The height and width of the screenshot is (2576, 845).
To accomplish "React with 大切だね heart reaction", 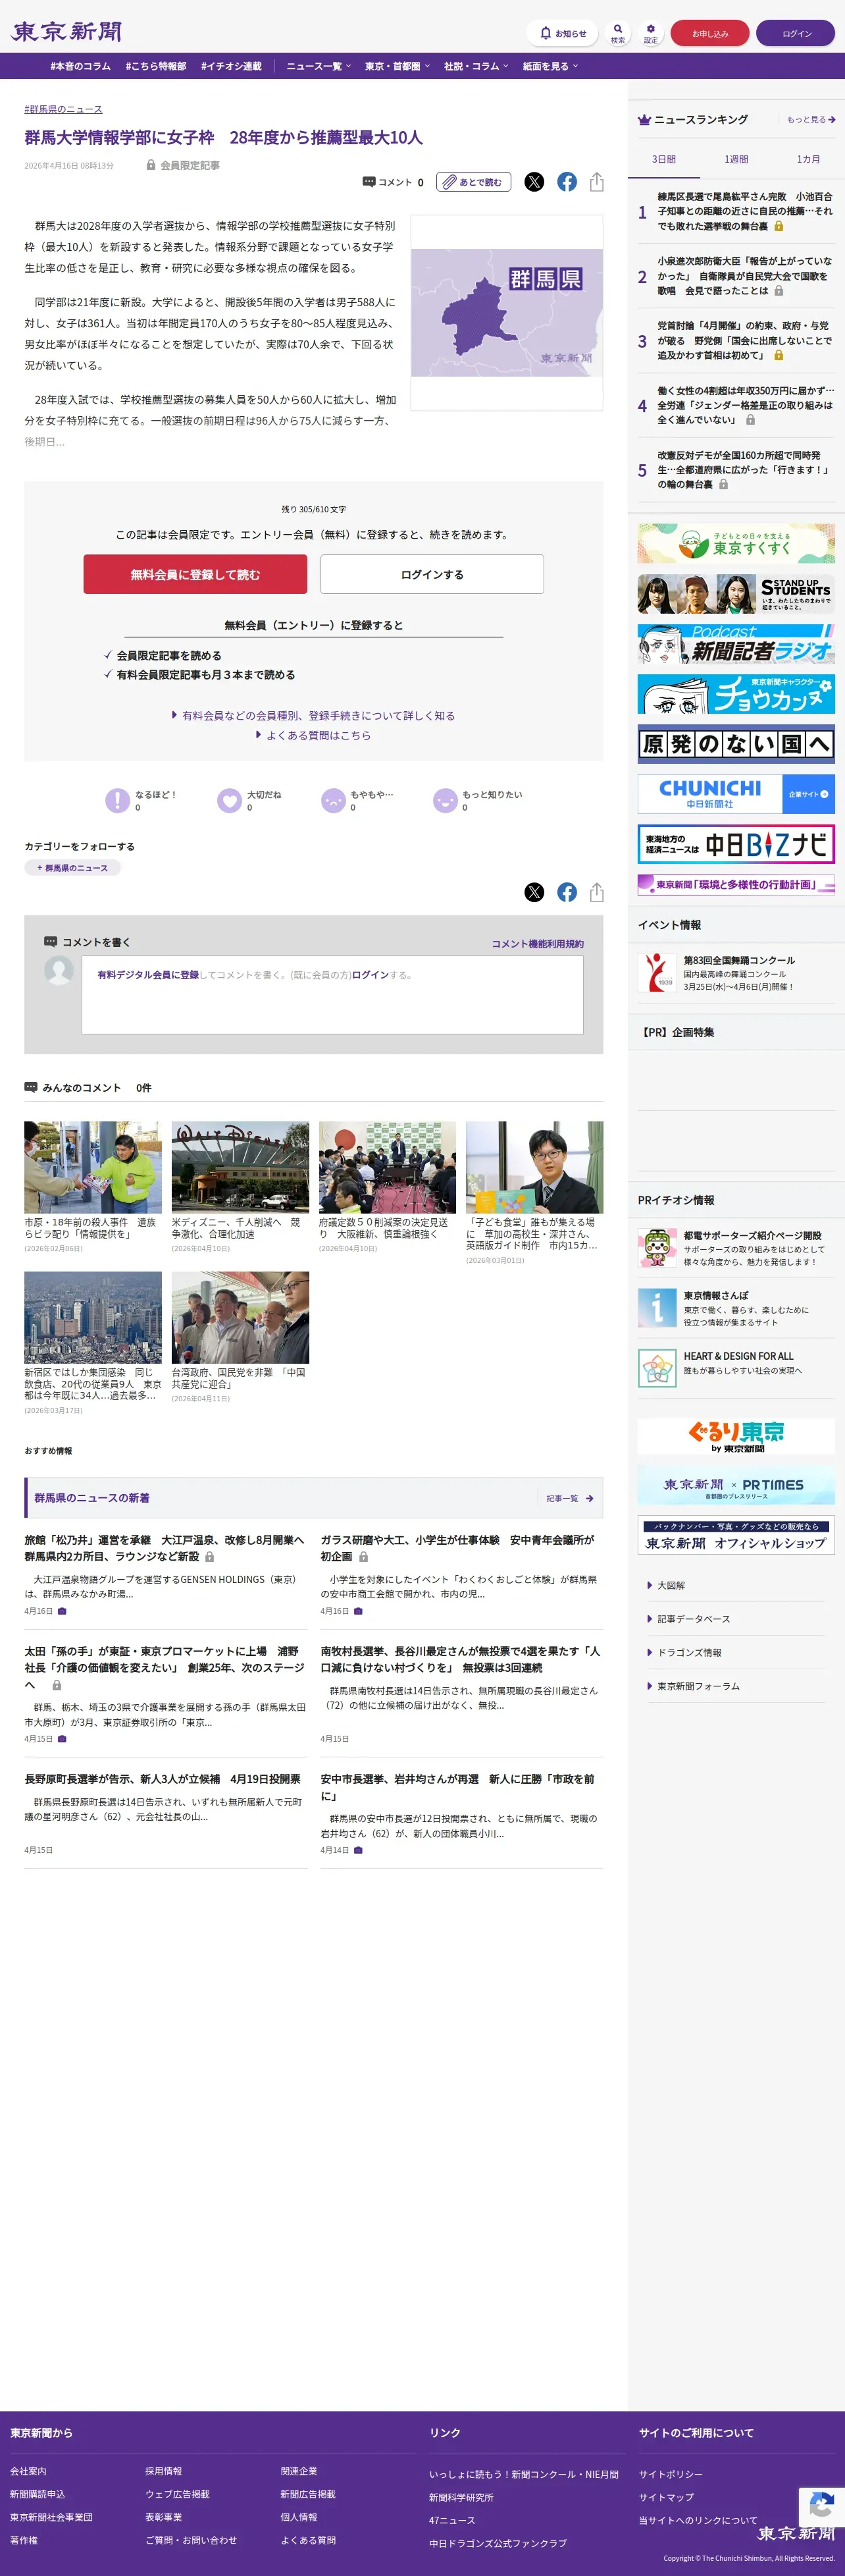I will (250, 800).
